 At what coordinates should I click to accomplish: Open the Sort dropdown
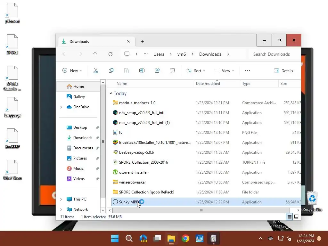[x=196, y=71]
